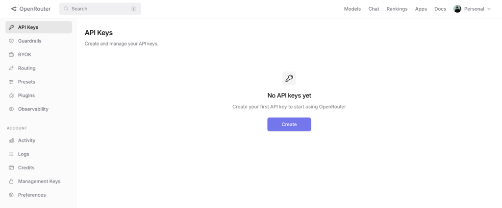The image size is (502, 208).
Task: Open the Apps page
Action: pos(421,9)
